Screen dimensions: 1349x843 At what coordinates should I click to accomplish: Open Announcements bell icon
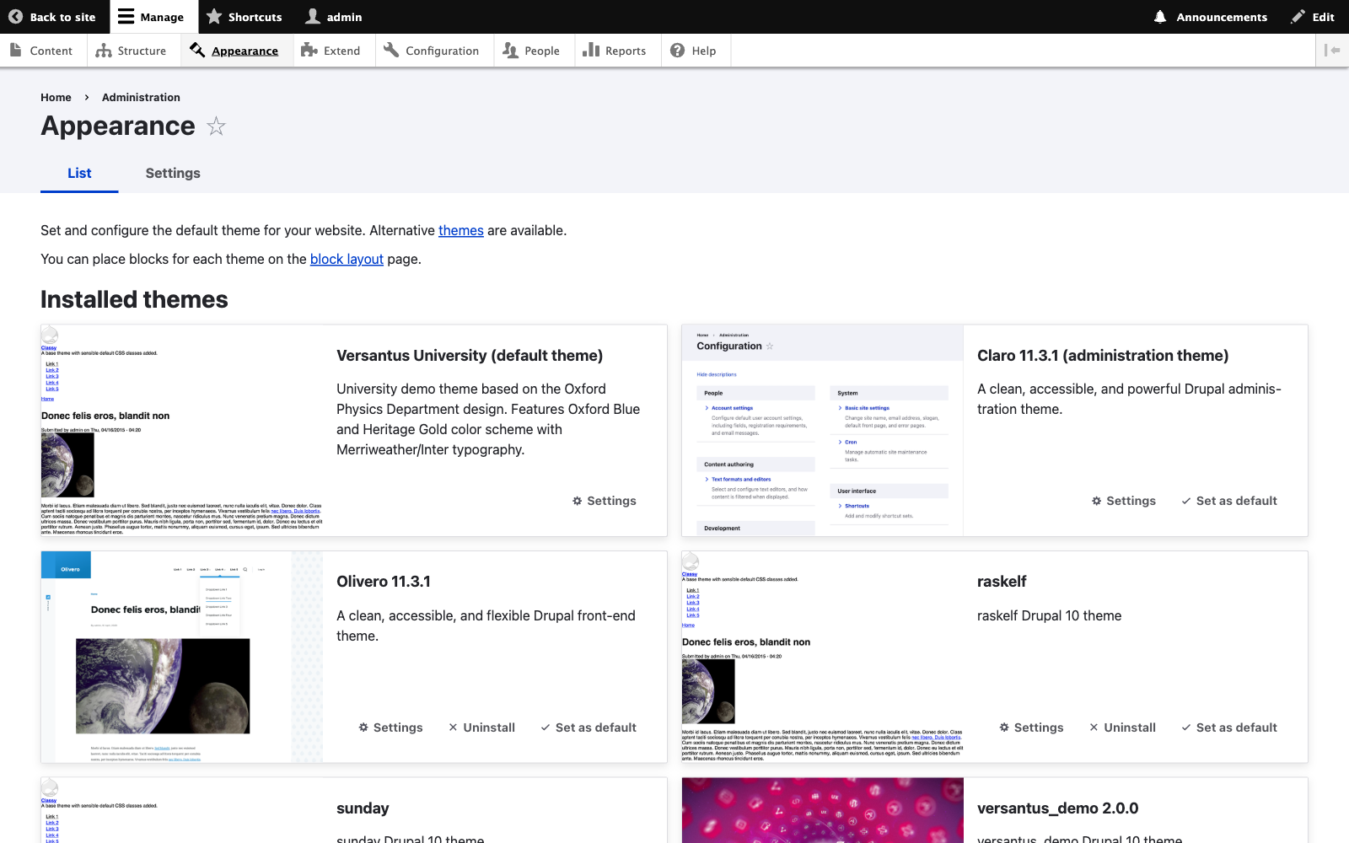pyautogui.click(x=1160, y=17)
